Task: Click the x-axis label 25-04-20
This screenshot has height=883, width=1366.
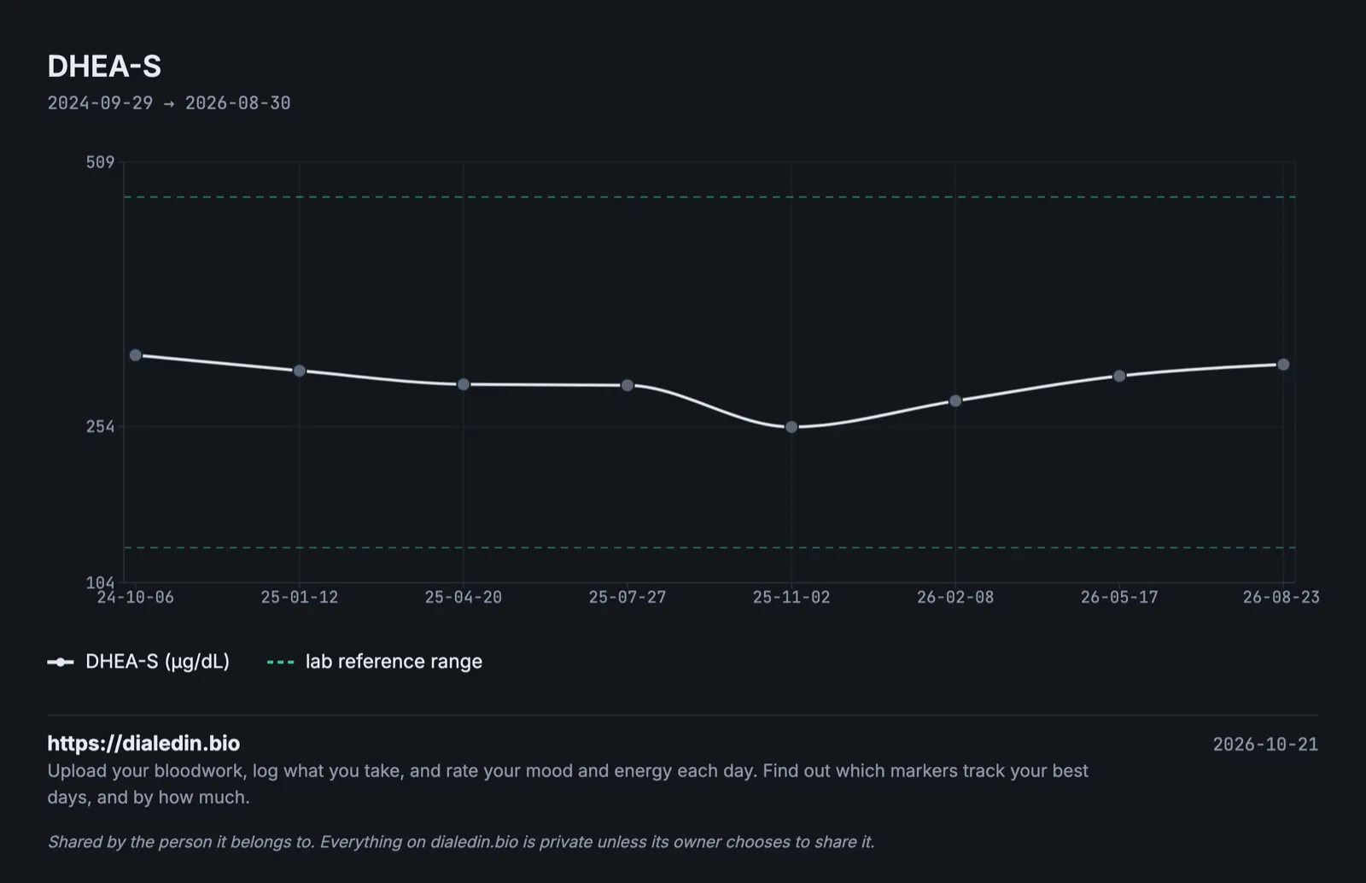Action: [x=464, y=598]
